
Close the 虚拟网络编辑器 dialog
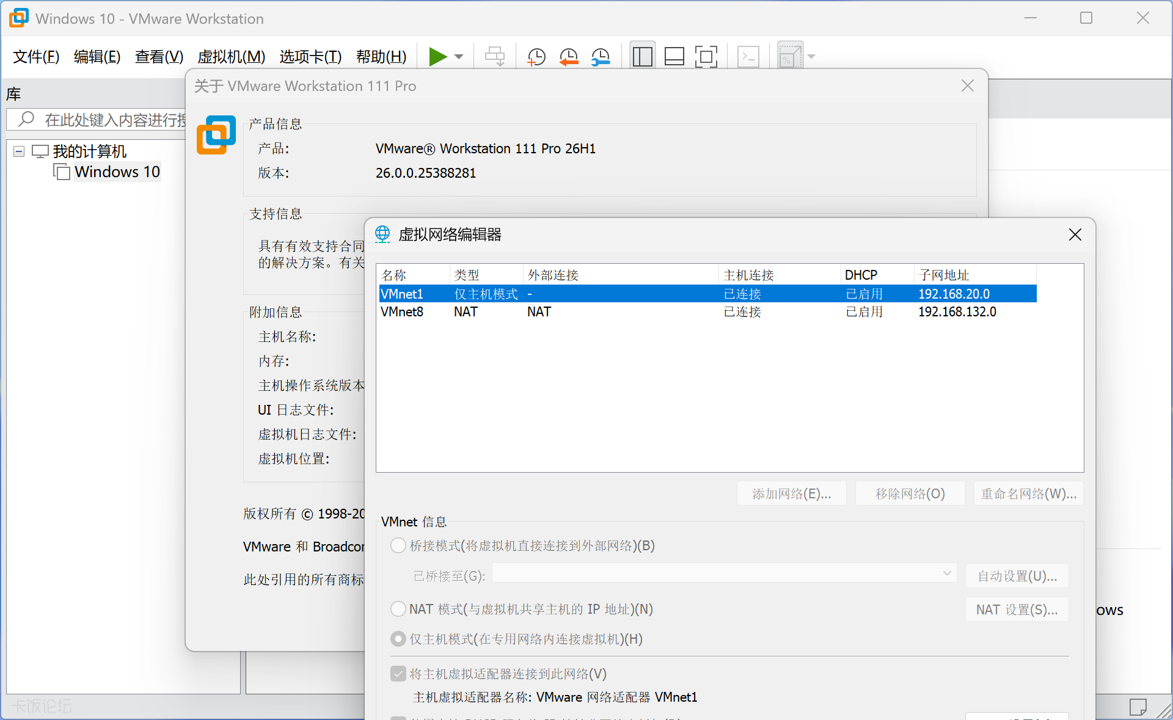(1075, 235)
